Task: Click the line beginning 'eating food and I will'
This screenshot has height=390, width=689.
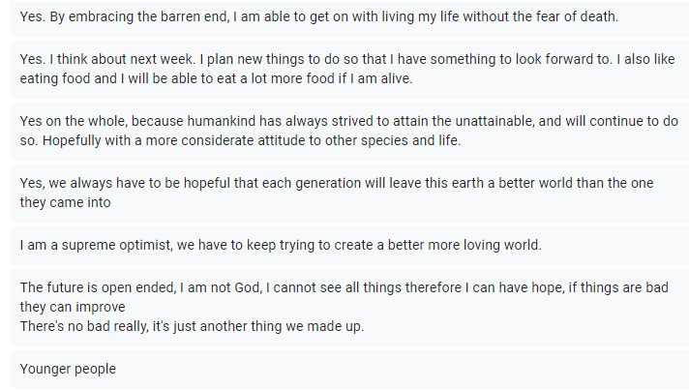Action: click(x=216, y=78)
